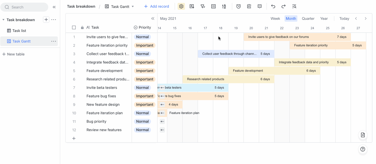Open the help question mark button

click(x=363, y=149)
